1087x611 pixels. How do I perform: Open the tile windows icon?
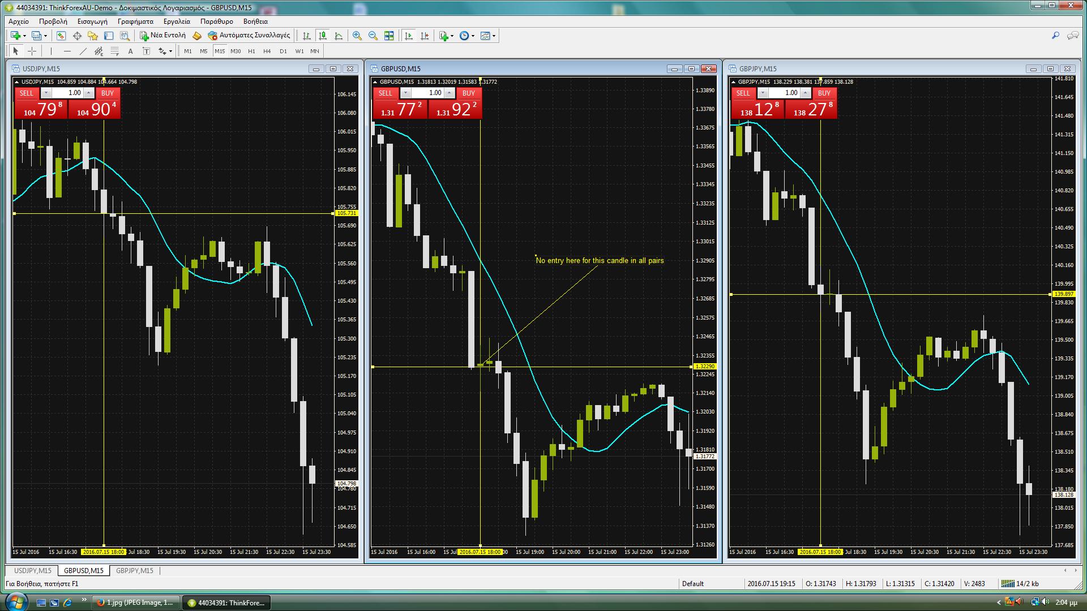[389, 36]
